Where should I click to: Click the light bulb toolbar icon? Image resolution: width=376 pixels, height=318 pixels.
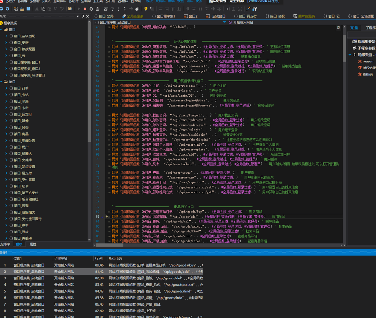(x=146, y=9)
